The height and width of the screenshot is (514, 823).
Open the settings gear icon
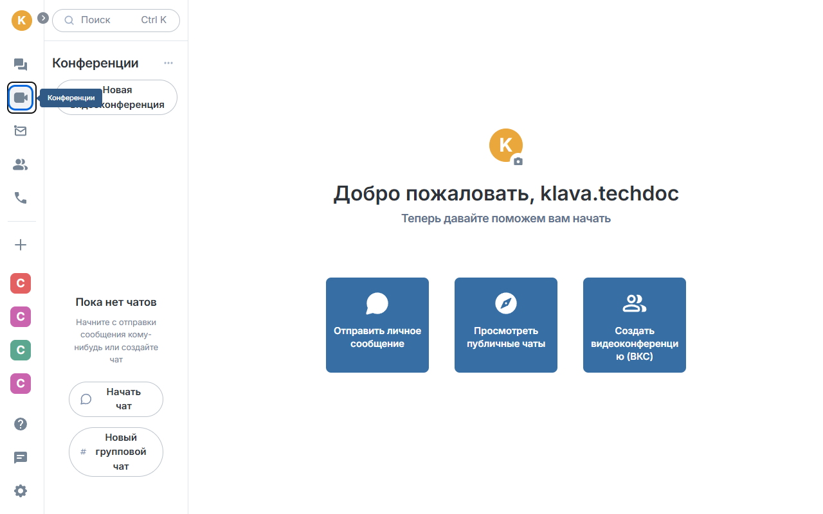[21, 491]
